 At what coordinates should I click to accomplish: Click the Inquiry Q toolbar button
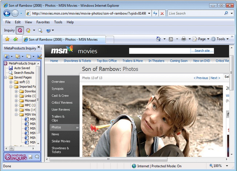pyautogui.click(x=20, y=31)
